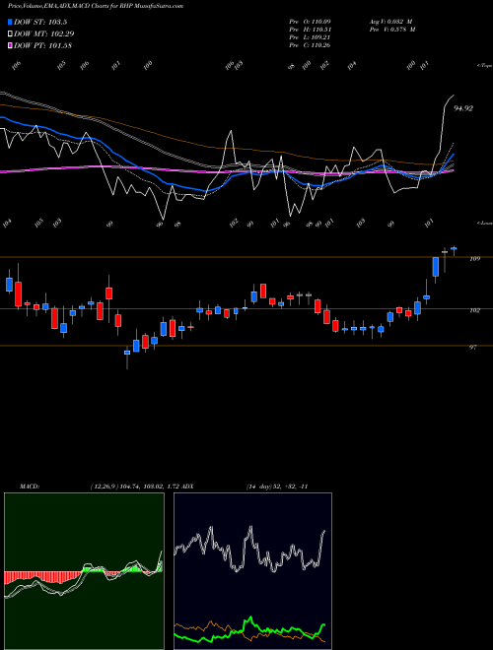Click the MACD values '(12,26,9) 104.74, 103.02, 1.72'
Viewport: 493px width, 650px height.
click(134, 487)
